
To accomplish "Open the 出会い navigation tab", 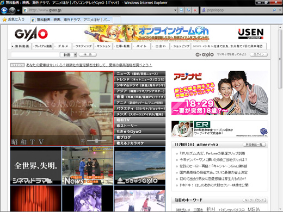I will pyautogui.click(x=161, y=46).
